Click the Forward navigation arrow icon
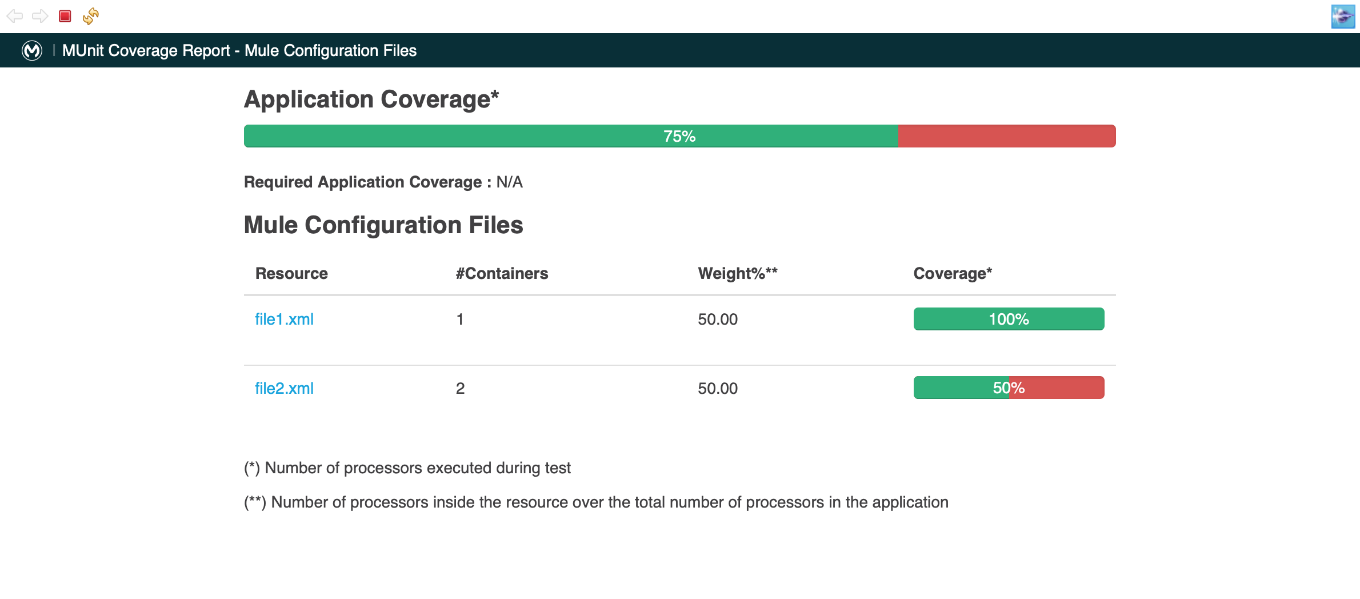 (41, 15)
